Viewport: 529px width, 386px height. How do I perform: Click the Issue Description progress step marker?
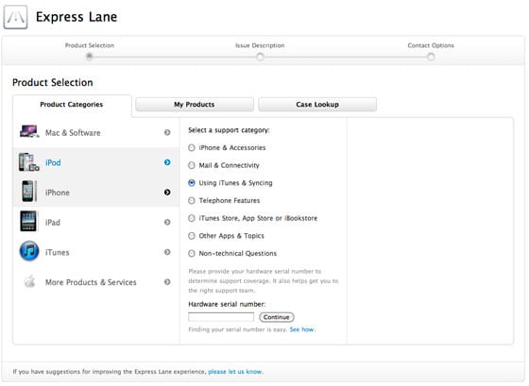pos(260,58)
